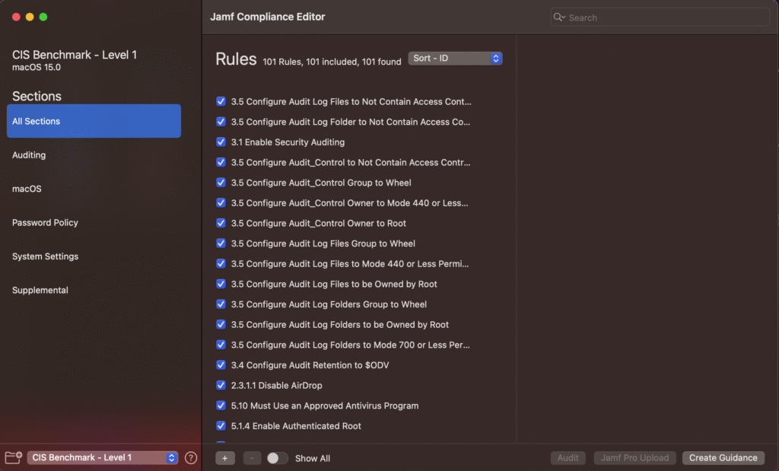Click the Jamf Pro Upload button
The width and height of the screenshot is (779, 471).
click(634, 458)
